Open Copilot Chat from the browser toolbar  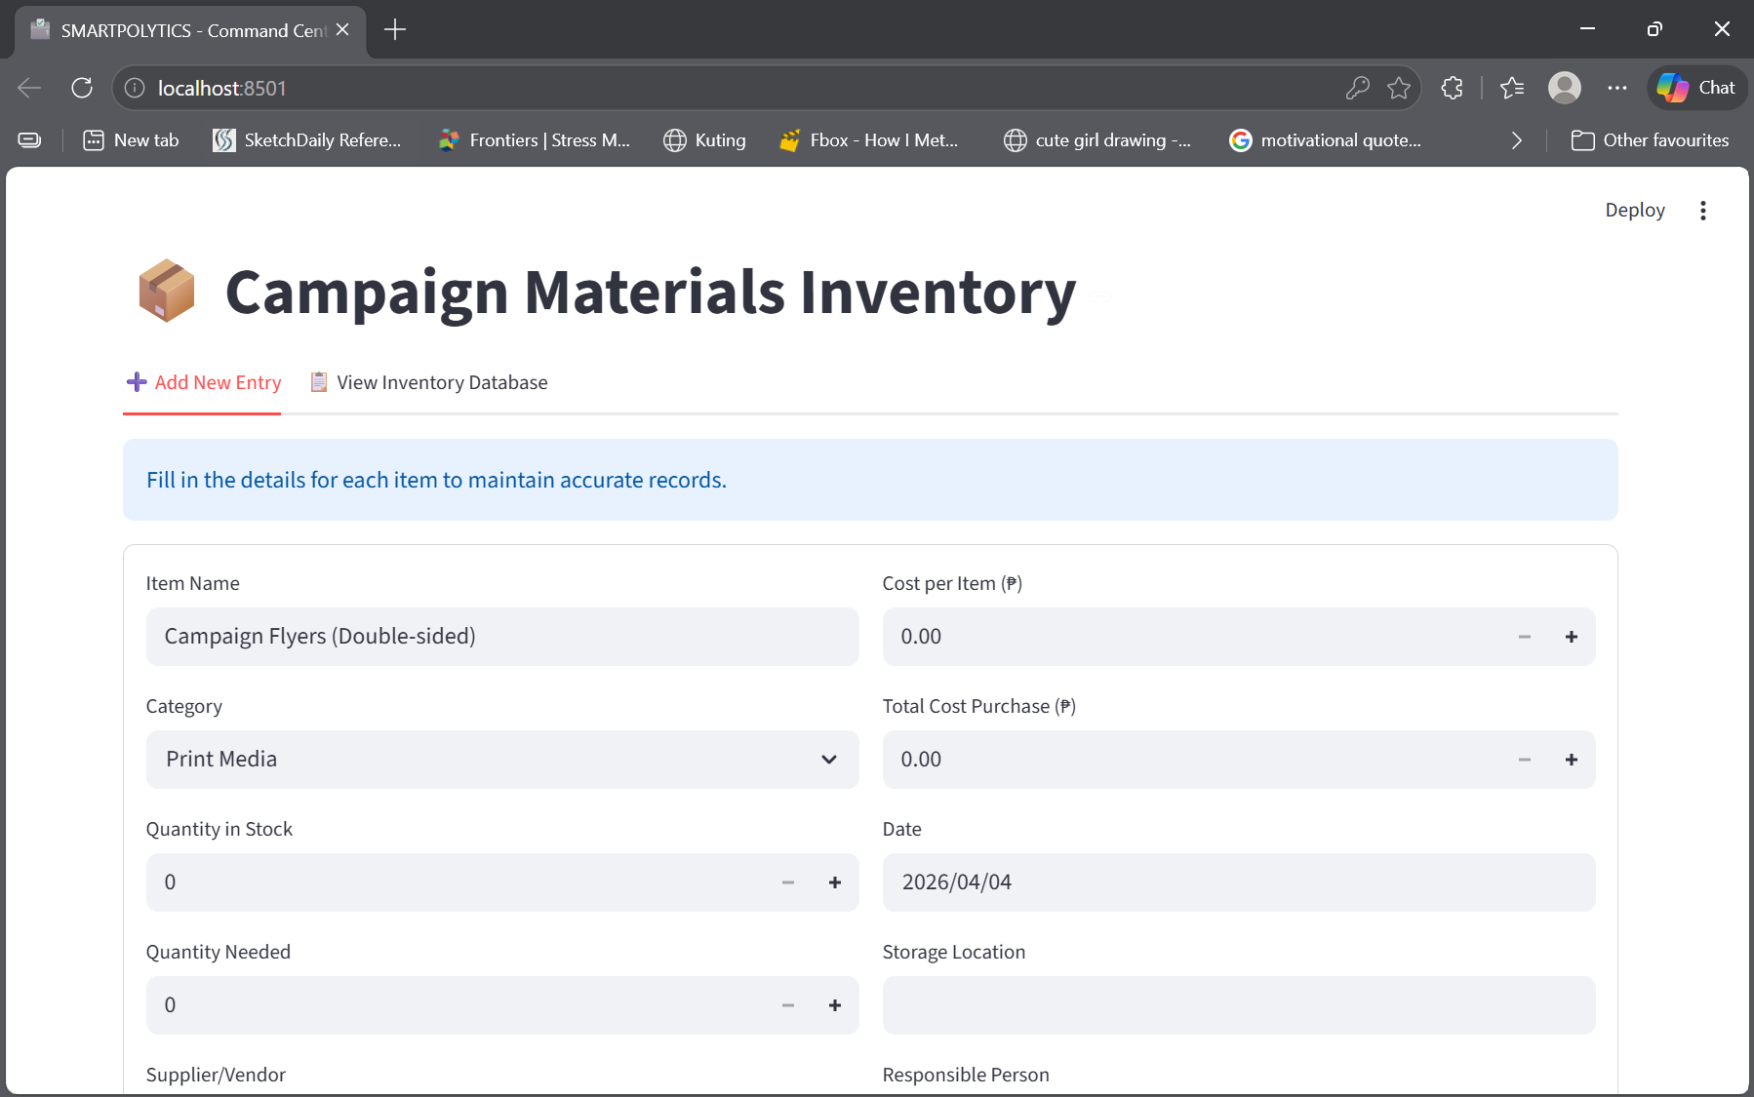point(1695,88)
